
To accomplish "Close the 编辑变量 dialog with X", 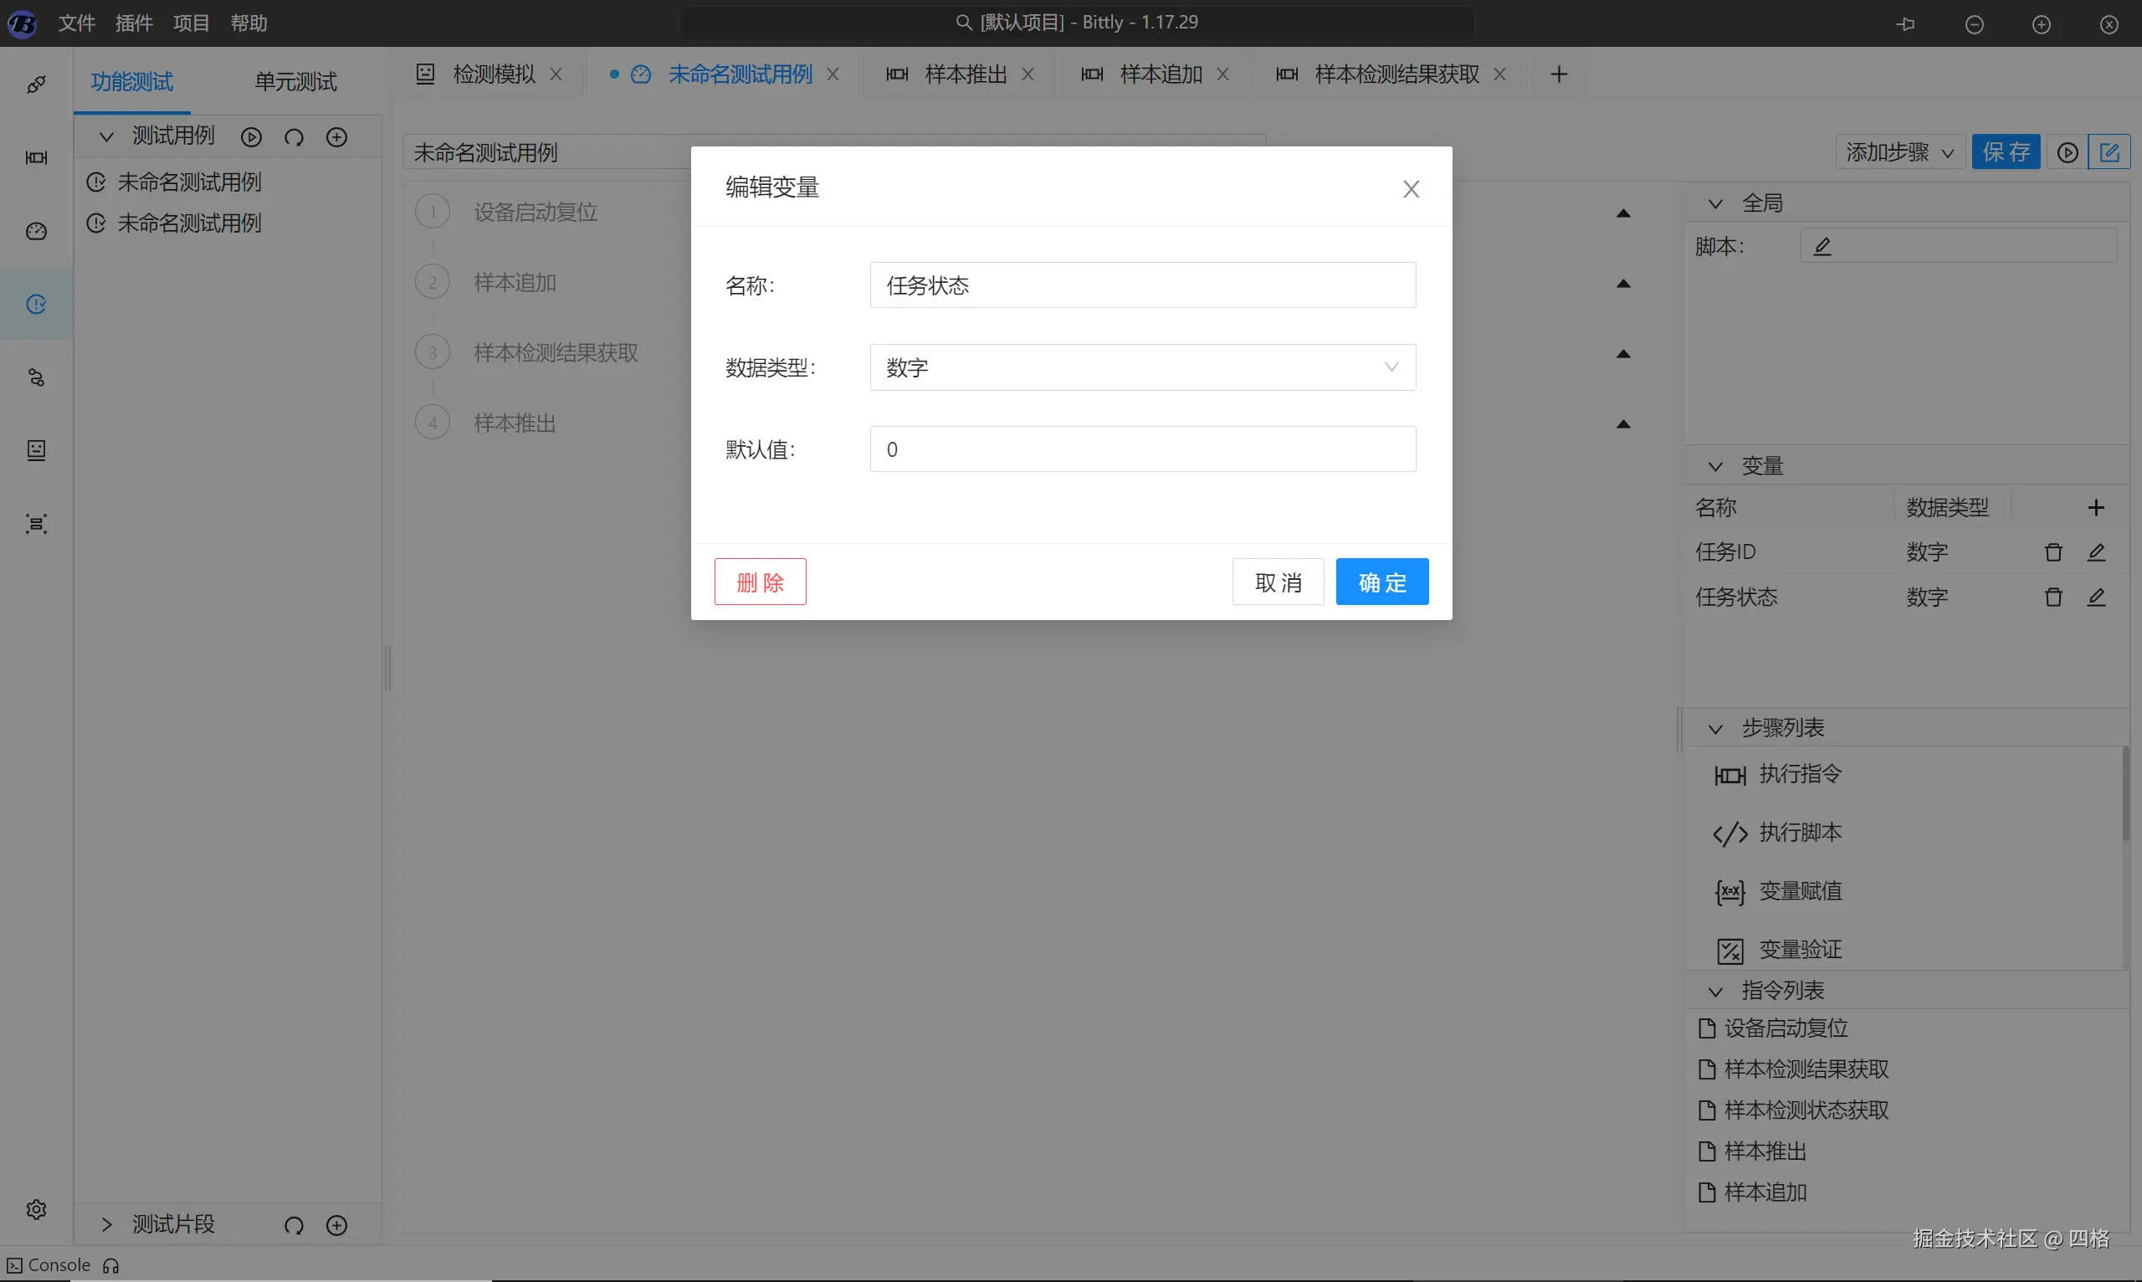I will [x=1411, y=188].
